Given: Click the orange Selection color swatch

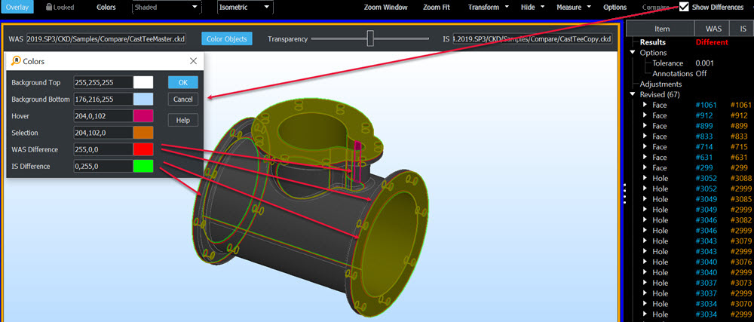Looking at the screenshot, I should click(x=143, y=133).
